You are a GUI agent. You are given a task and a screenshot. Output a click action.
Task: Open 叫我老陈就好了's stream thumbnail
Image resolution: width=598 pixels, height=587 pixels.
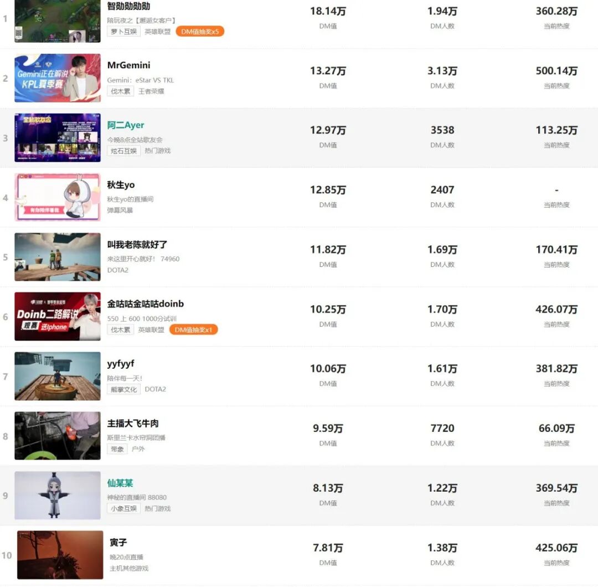58,257
